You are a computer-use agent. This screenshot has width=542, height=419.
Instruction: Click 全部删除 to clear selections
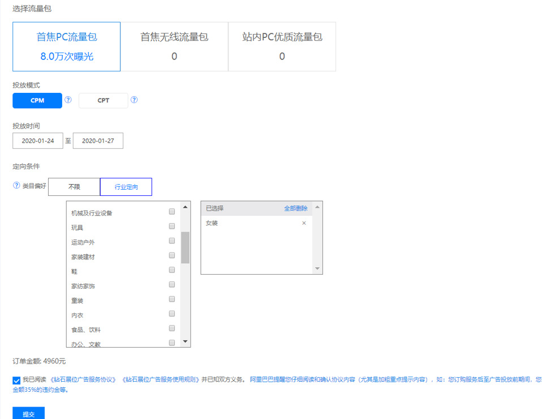point(295,208)
